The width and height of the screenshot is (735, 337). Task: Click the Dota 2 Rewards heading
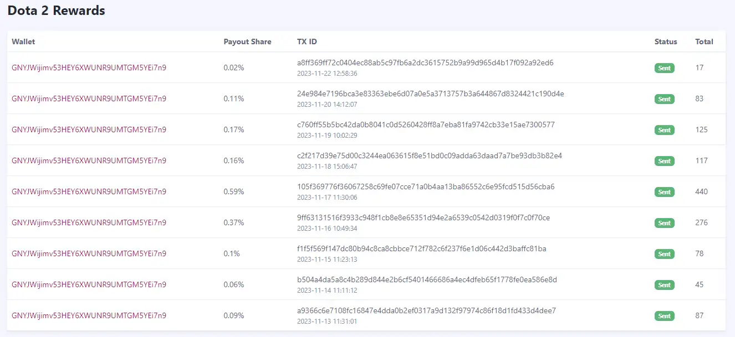click(x=56, y=11)
